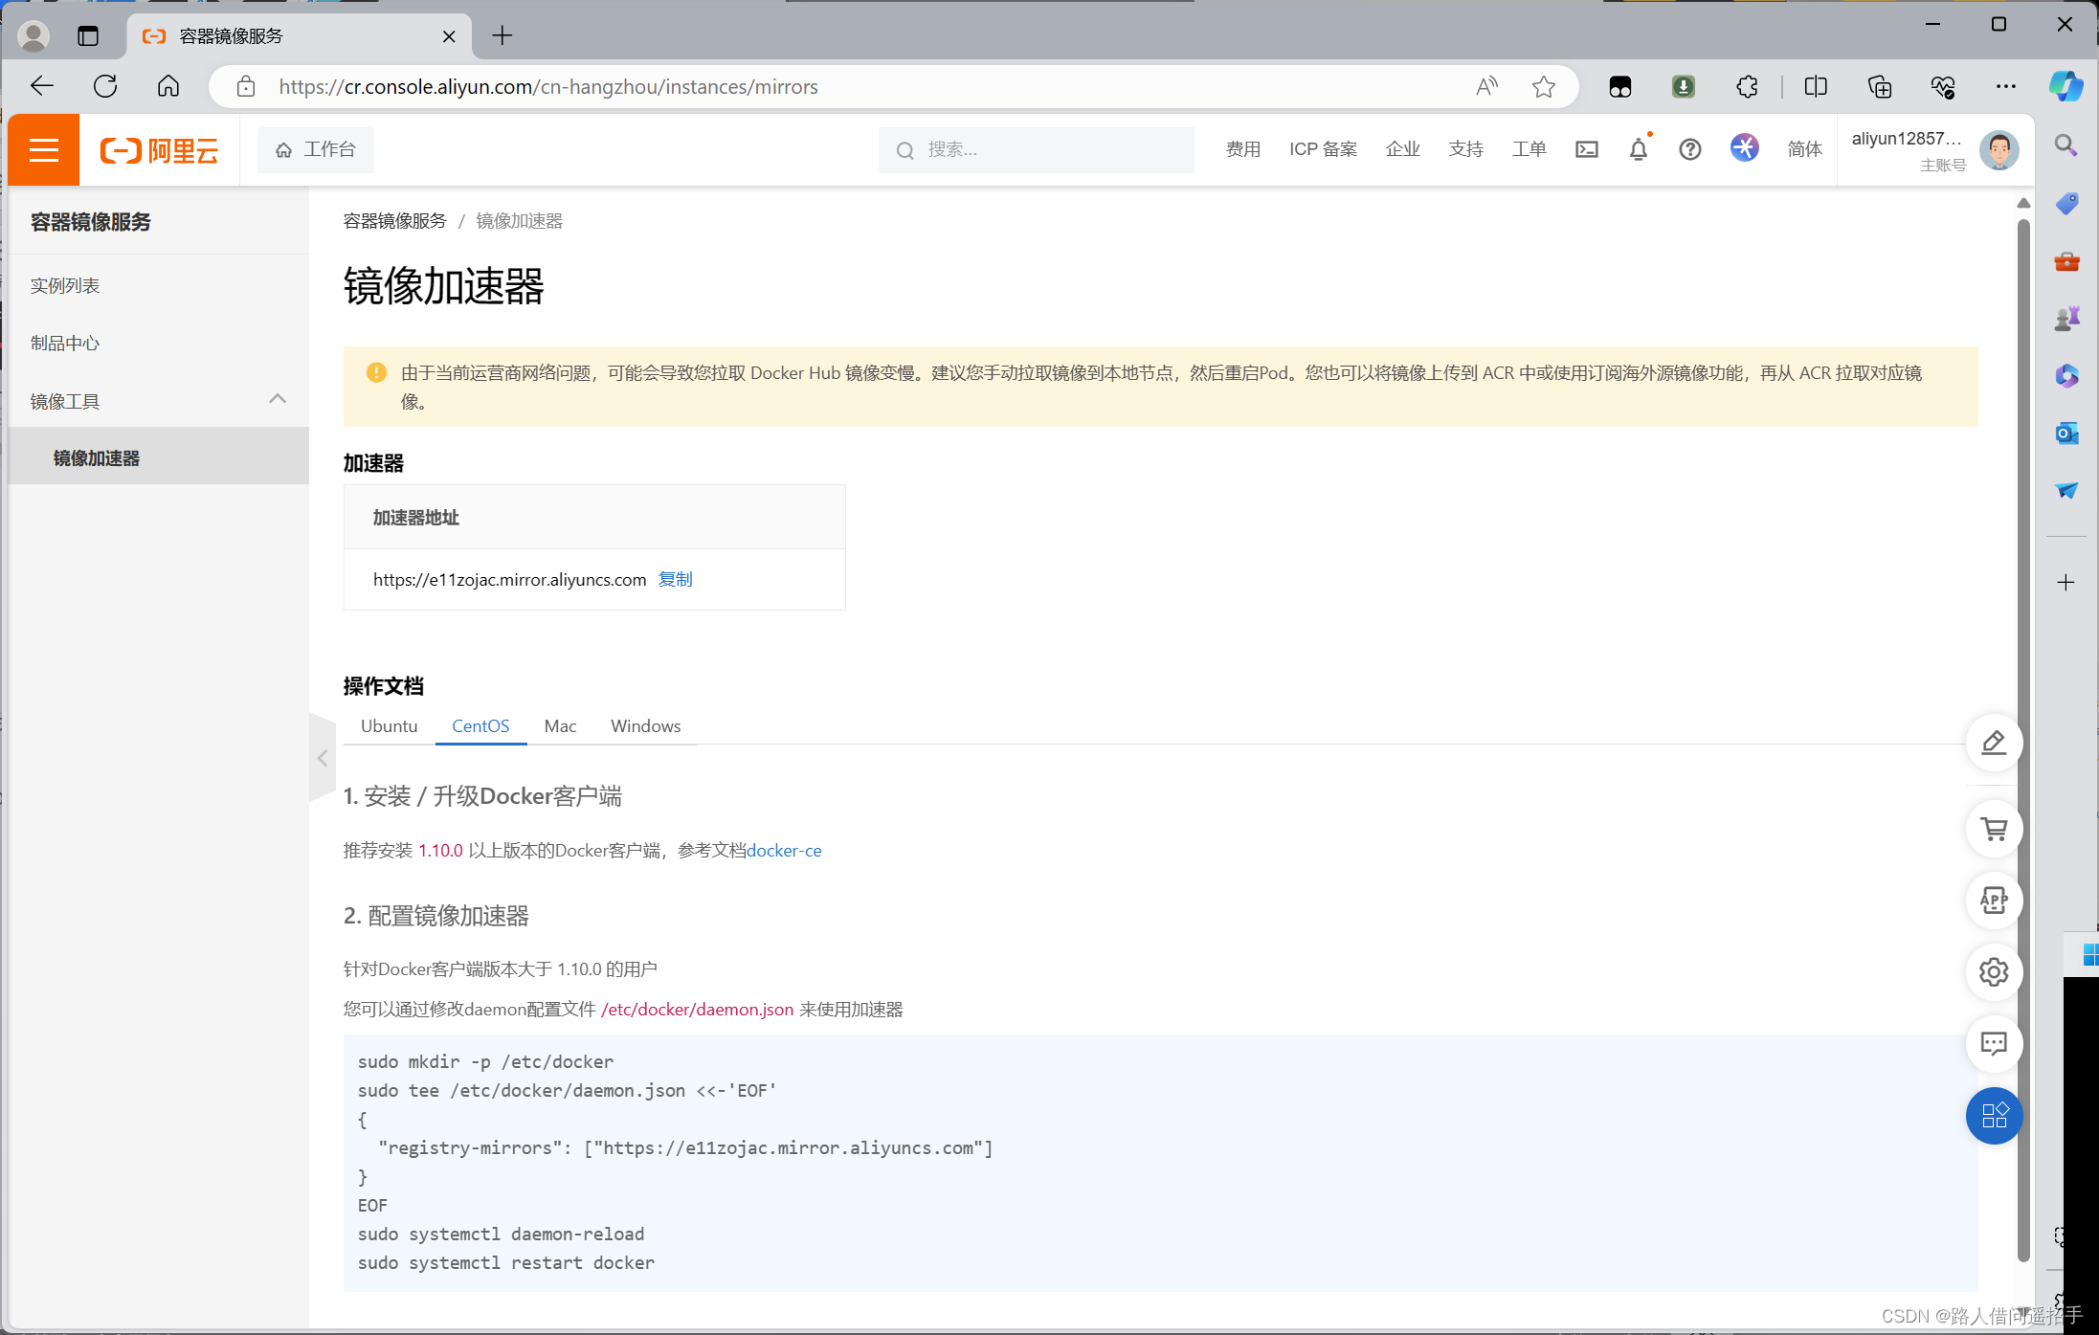Select the CentOS tab
2099x1335 pixels.
point(480,725)
